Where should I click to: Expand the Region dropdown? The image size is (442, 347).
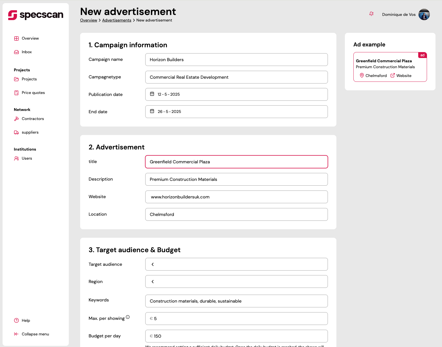(x=236, y=281)
